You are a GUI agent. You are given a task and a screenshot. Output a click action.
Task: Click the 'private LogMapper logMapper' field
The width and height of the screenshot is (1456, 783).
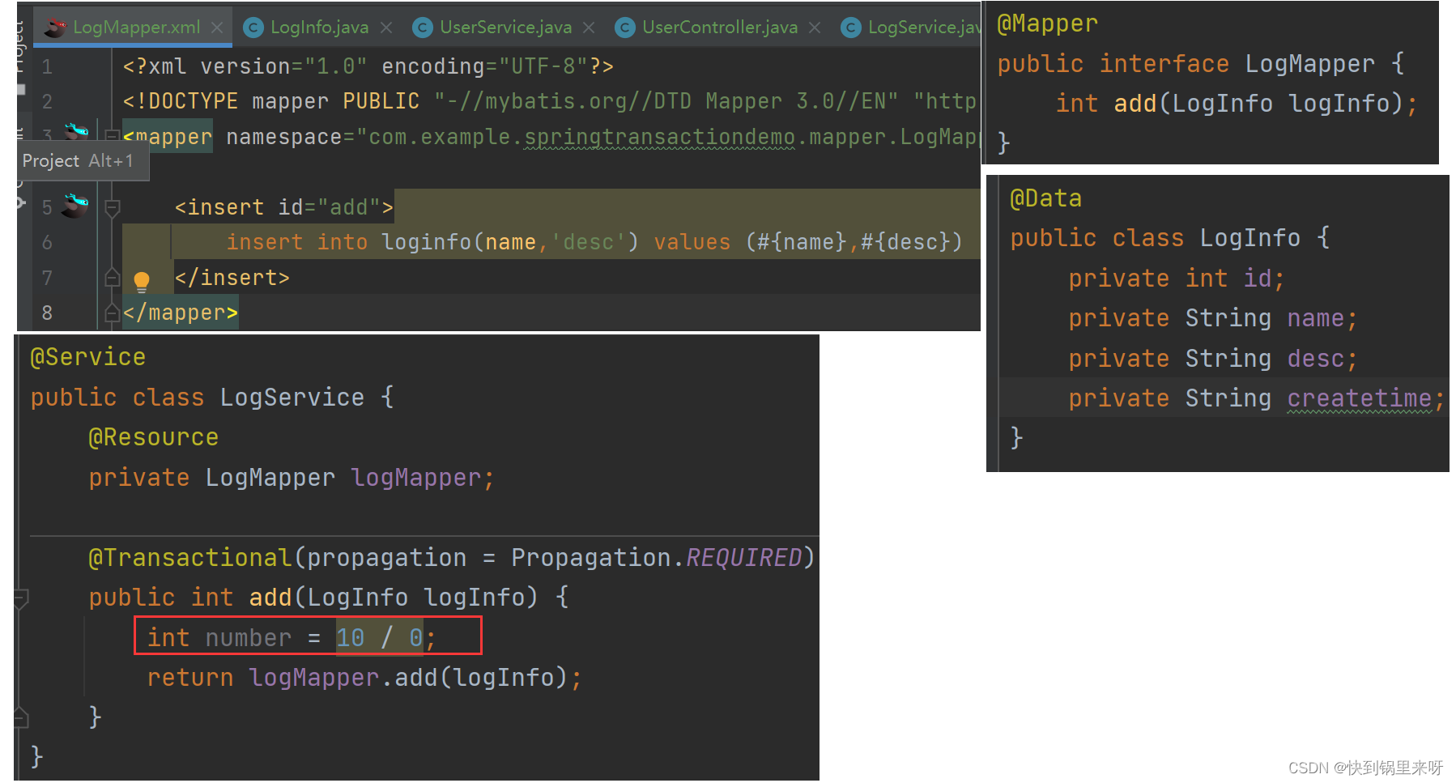tap(291, 478)
